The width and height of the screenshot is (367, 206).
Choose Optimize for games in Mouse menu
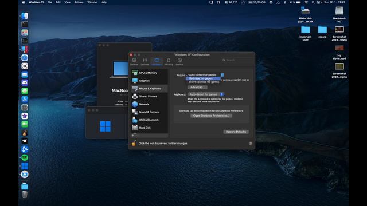tap(203, 78)
